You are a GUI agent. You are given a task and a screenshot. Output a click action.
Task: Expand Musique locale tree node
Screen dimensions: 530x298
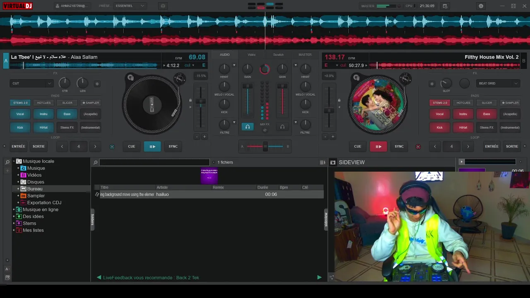click(14, 161)
